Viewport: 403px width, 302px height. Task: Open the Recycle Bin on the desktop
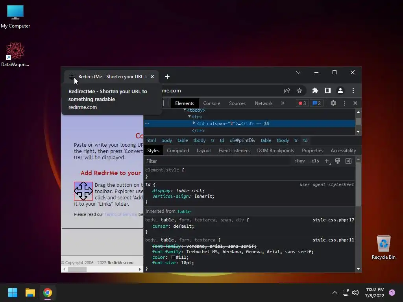point(383,247)
